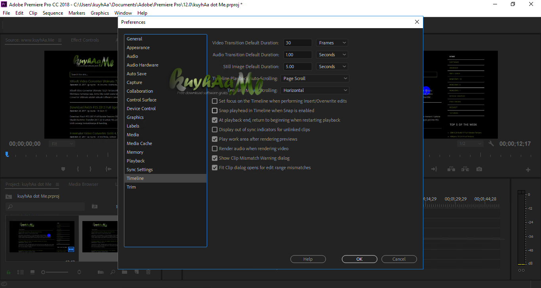Toggle the project read/write lock icon
This screenshot has height=288, width=541.
[x=8, y=272]
